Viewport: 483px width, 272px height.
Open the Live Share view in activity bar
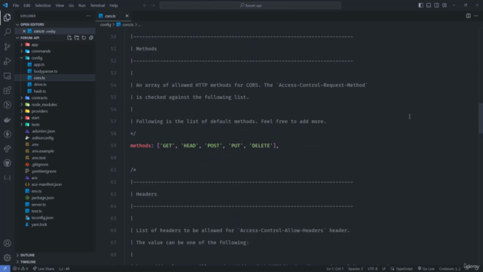coord(7,149)
